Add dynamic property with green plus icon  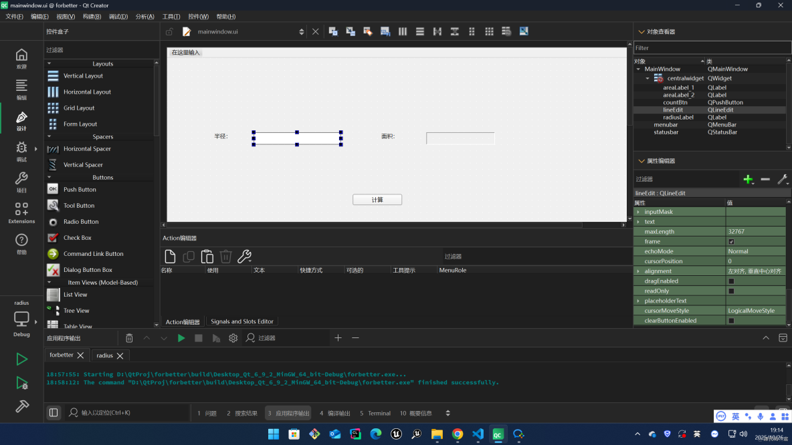point(748,178)
